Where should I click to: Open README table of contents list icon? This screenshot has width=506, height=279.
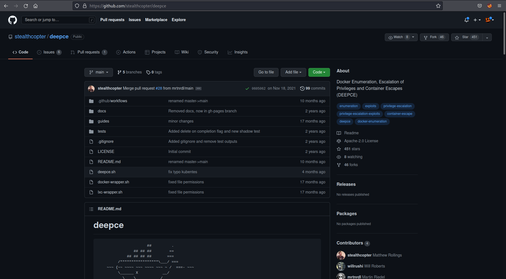coord(91,209)
